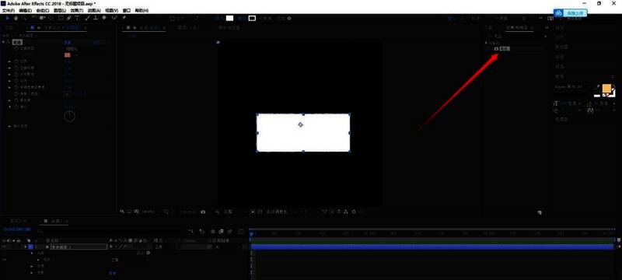Click the blue layer color label
622x280 pixels.
pos(30,247)
